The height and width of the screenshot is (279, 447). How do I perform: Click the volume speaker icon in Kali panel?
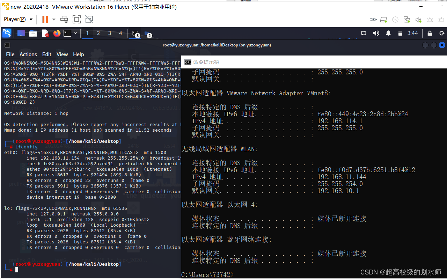point(376,33)
